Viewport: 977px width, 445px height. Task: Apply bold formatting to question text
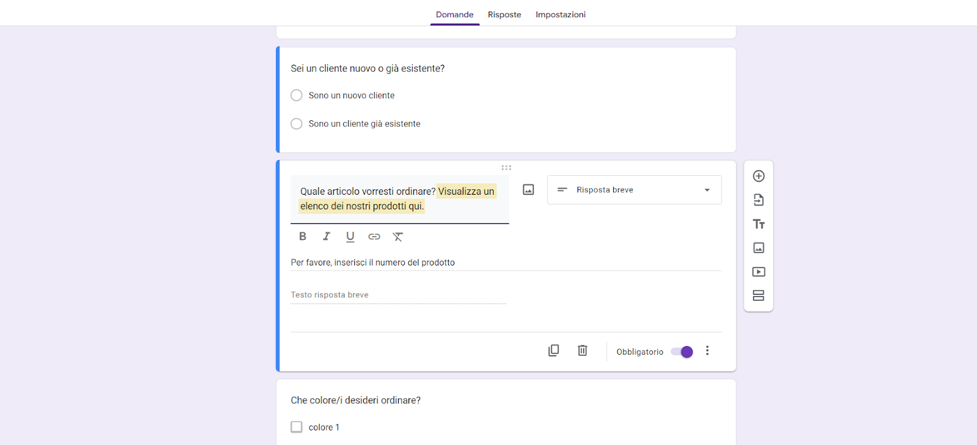(x=302, y=237)
